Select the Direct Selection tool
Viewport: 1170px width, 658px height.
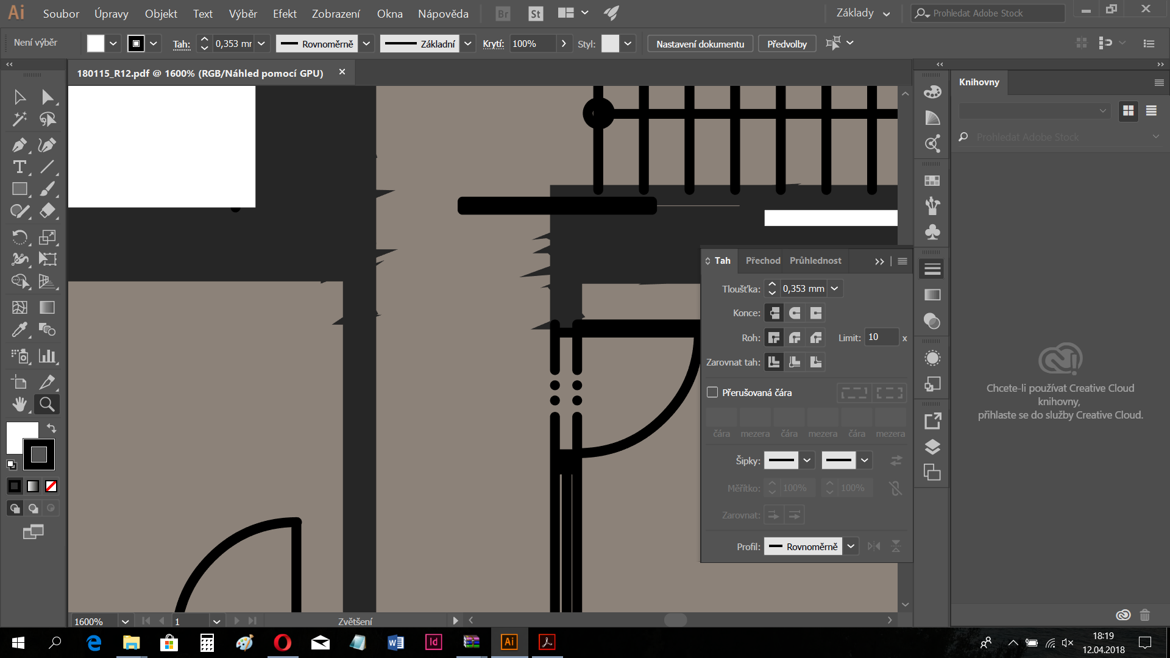[x=48, y=97]
